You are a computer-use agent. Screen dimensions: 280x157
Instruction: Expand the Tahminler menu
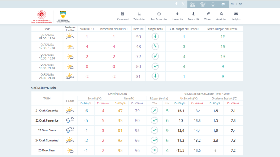(x=139, y=16)
